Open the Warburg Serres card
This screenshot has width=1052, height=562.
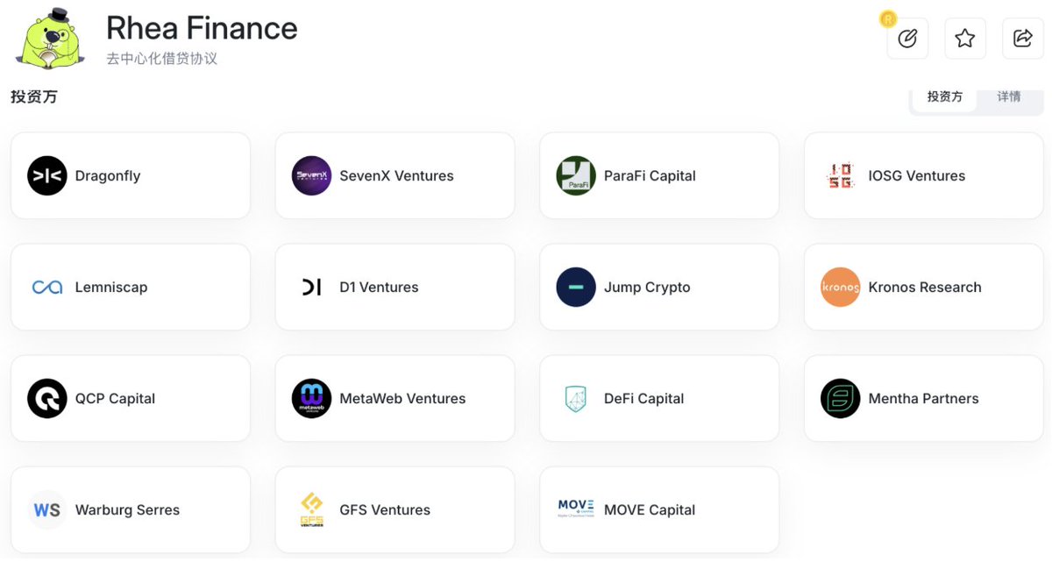[131, 509]
